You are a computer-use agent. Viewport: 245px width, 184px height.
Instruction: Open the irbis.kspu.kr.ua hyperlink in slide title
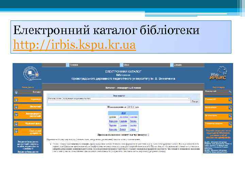[75, 45]
